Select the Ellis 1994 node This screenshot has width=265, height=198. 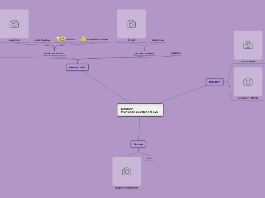click(x=215, y=82)
